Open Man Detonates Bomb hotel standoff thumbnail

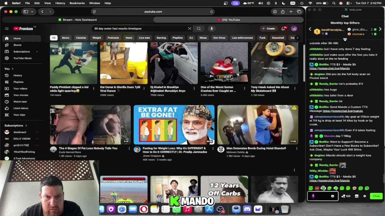pyautogui.click(x=258, y=124)
